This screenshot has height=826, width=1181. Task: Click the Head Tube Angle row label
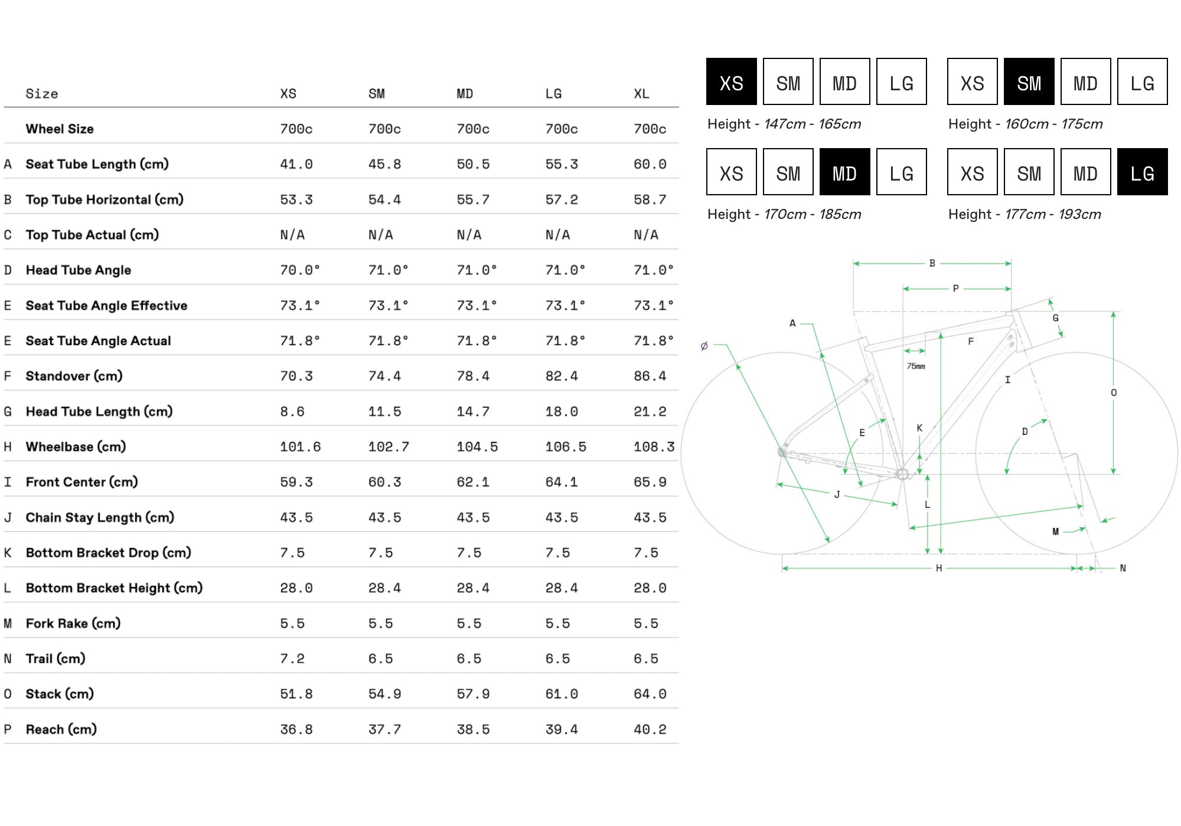pos(78,270)
